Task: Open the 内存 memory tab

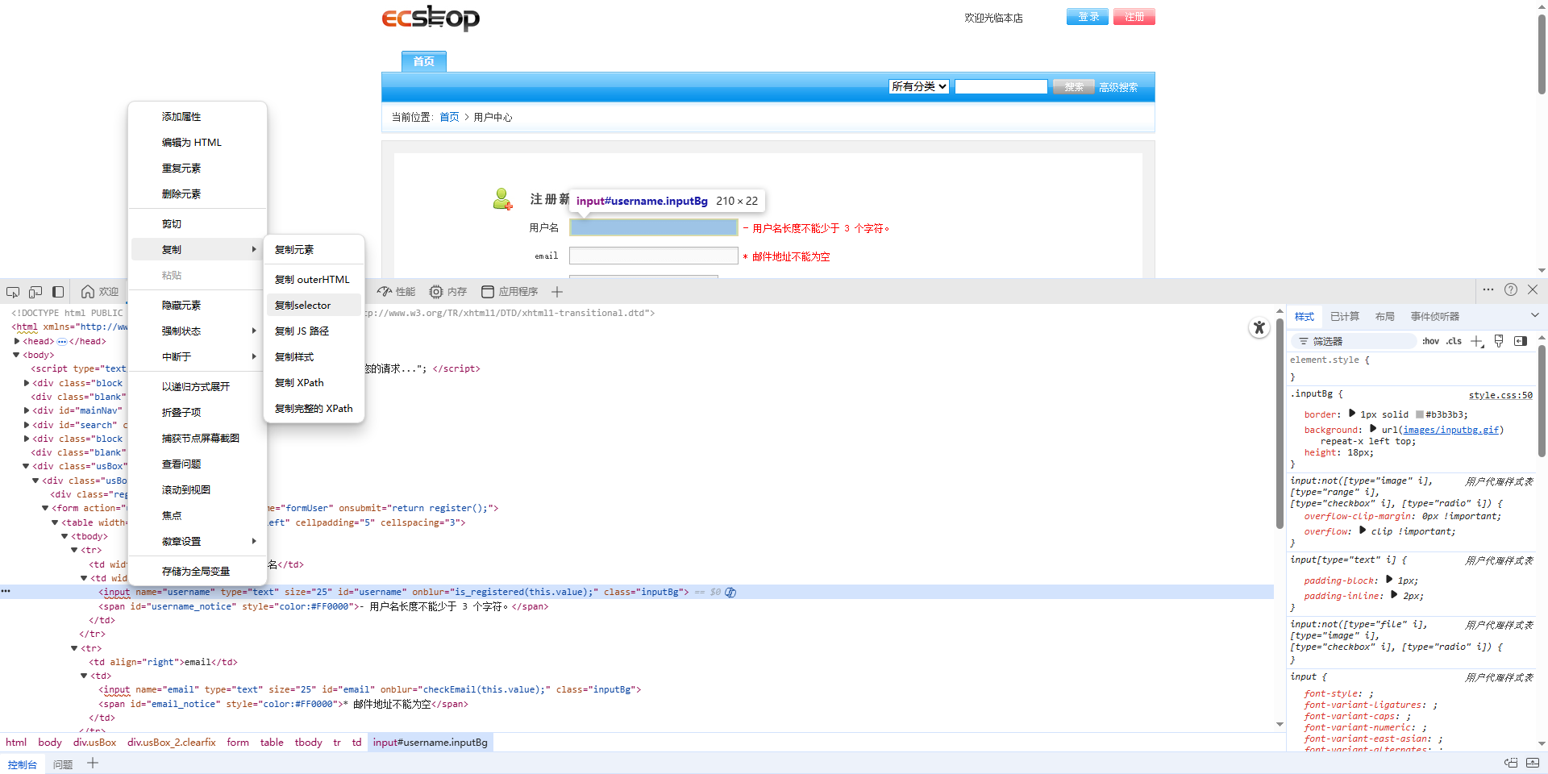Action: pyautogui.click(x=448, y=292)
